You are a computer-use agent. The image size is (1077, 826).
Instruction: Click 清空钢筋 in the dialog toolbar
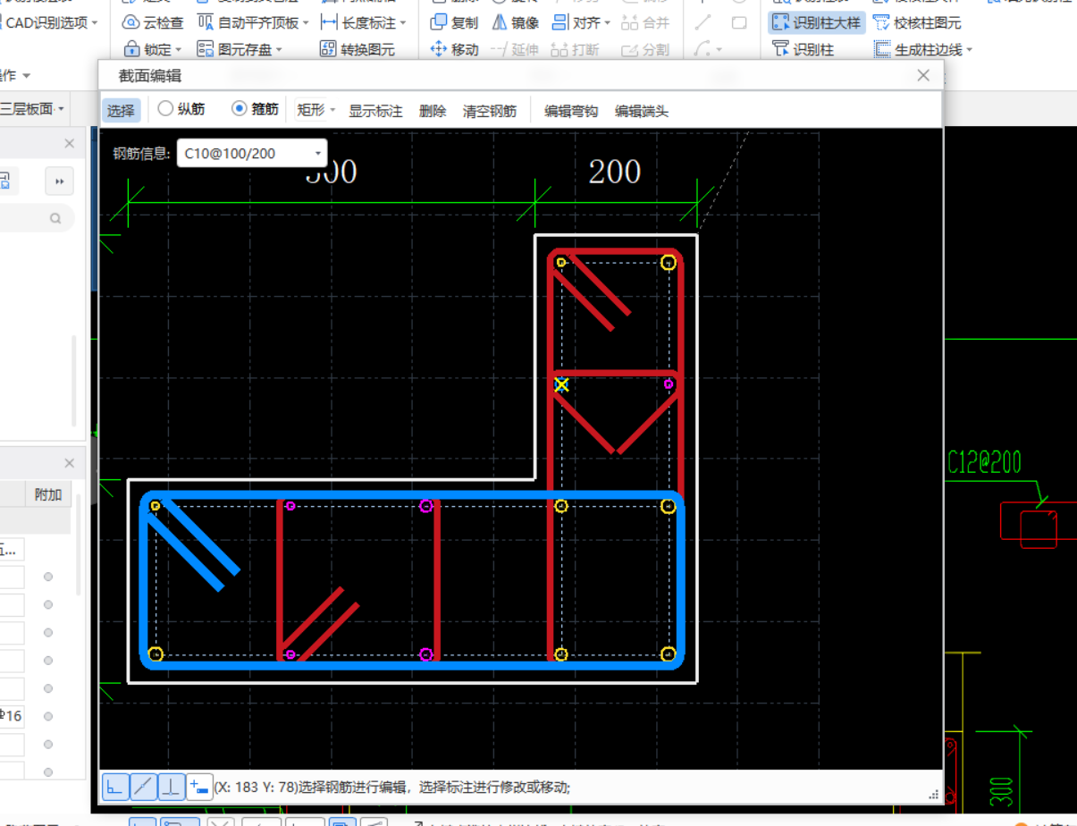coord(490,111)
